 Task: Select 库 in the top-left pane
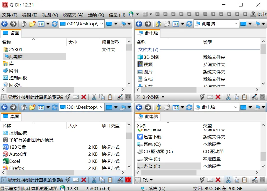pos(8,63)
